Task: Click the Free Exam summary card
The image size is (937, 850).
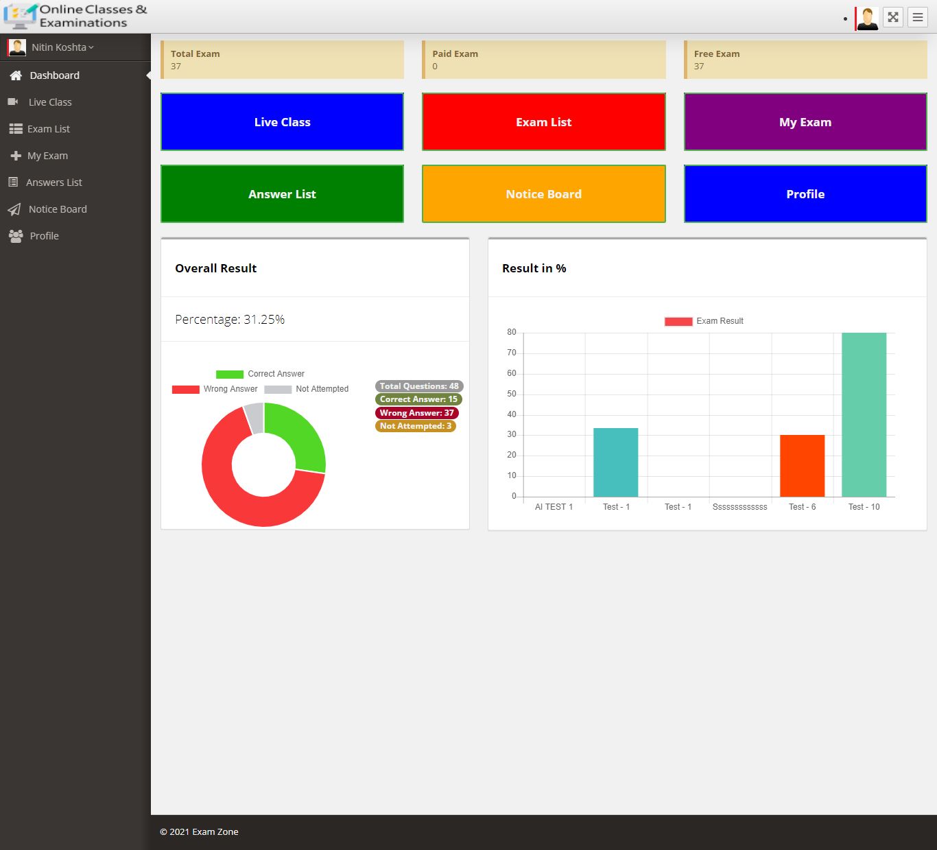Action: click(805, 60)
